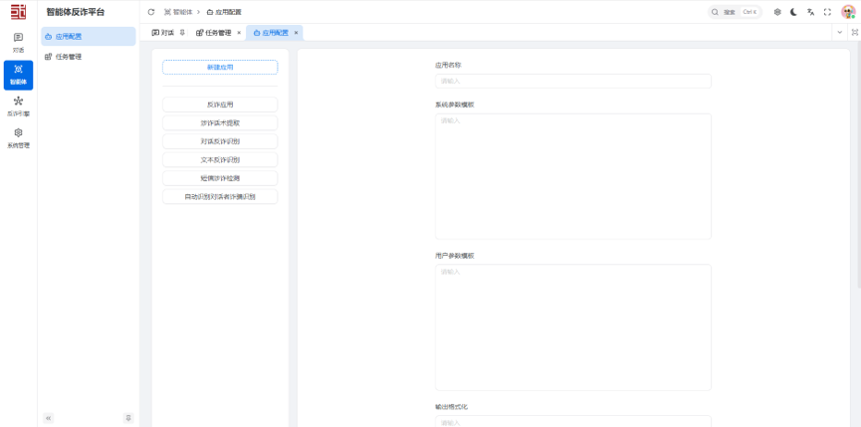Close the 任务管理 tab
861x427 pixels.
point(239,33)
